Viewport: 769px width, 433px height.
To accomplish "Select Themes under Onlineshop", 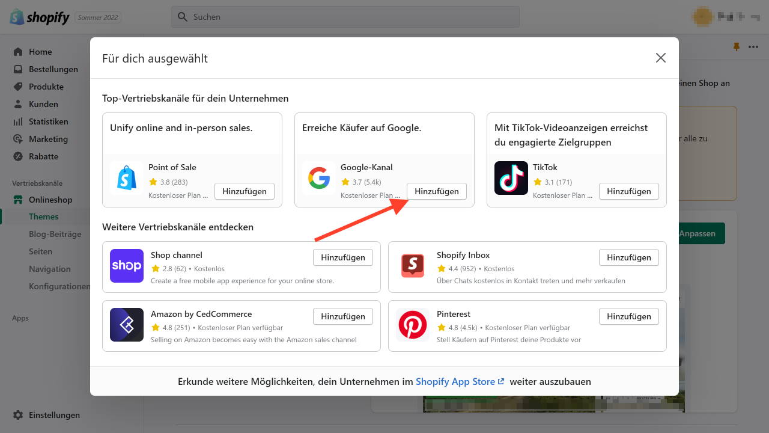I will pyautogui.click(x=44, y=216).
